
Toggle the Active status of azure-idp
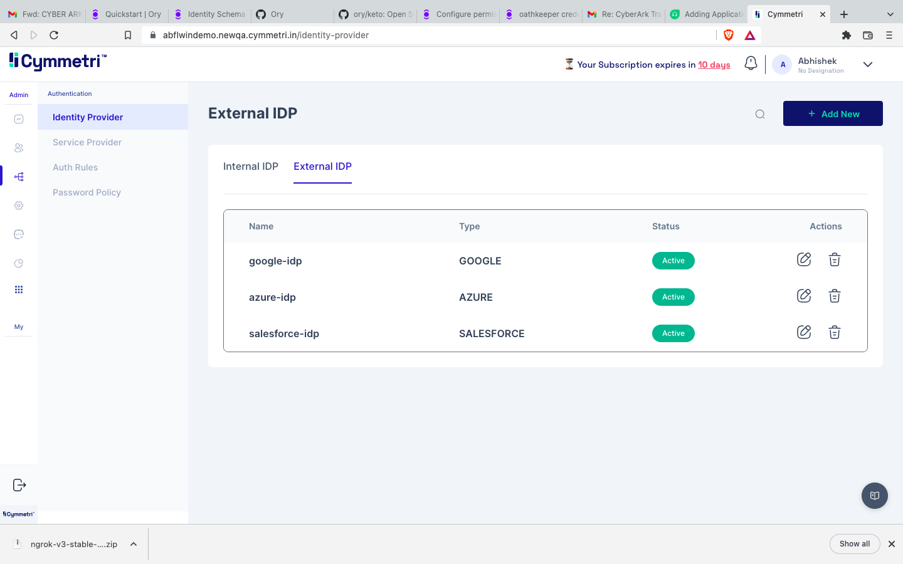pos(673,296)
